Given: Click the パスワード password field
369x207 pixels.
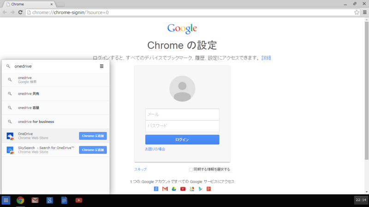Looking at the screenshot, I should (x=182, y=126).
